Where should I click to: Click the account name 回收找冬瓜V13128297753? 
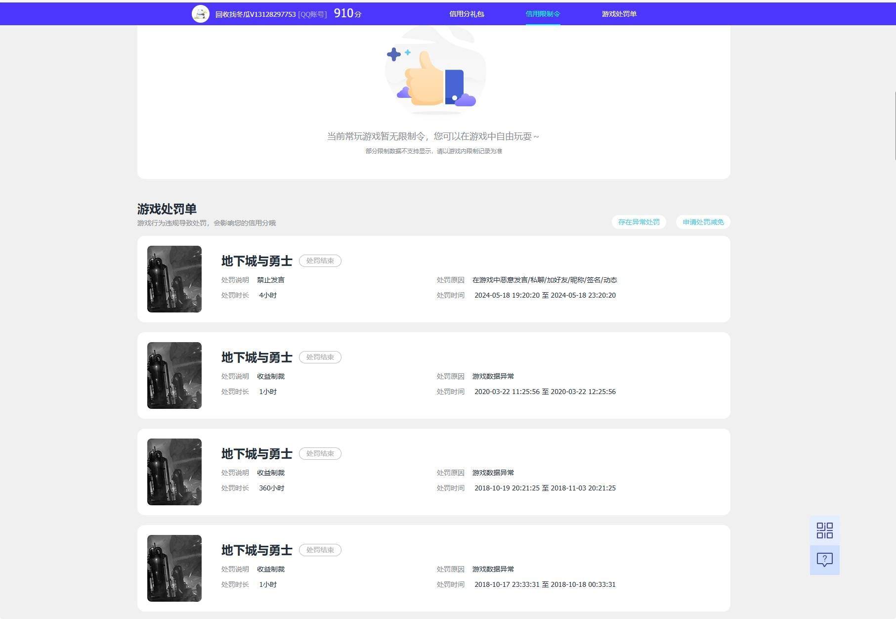[x=256, y=14]
